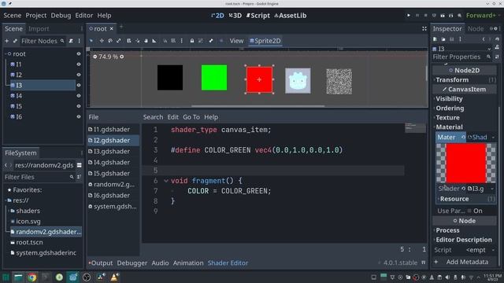Open Godot icon in the taskbar

pyautogui.click(x=73, y=277)
